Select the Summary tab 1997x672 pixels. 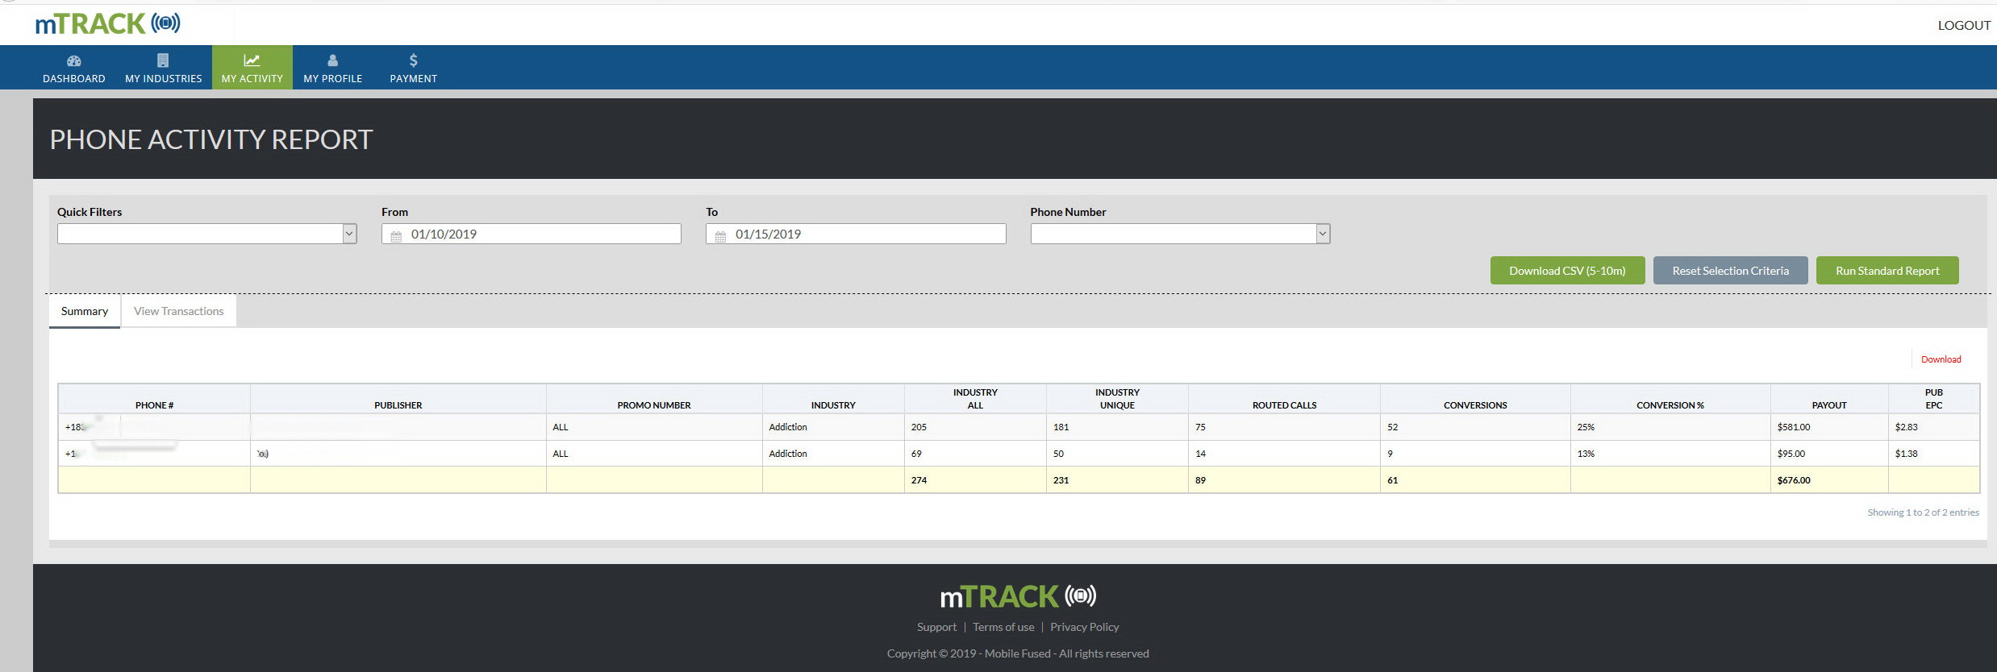pyautogui.click(x=85, y=311)
